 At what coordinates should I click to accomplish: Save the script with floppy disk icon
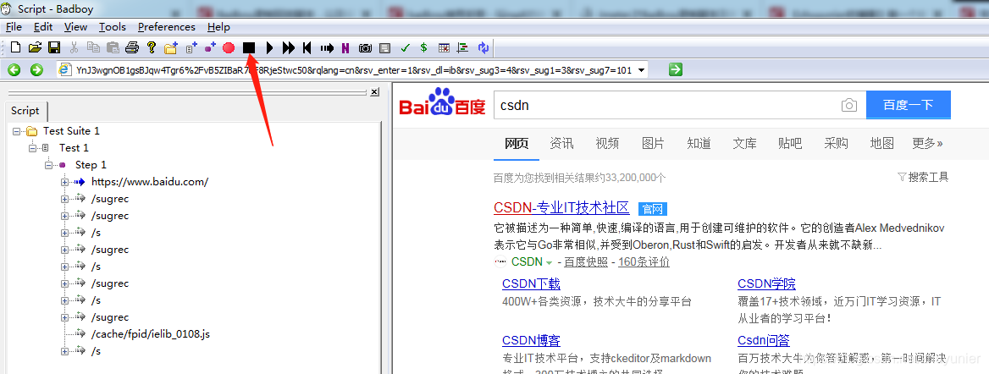pyautogui.click(x=54, y=47)
